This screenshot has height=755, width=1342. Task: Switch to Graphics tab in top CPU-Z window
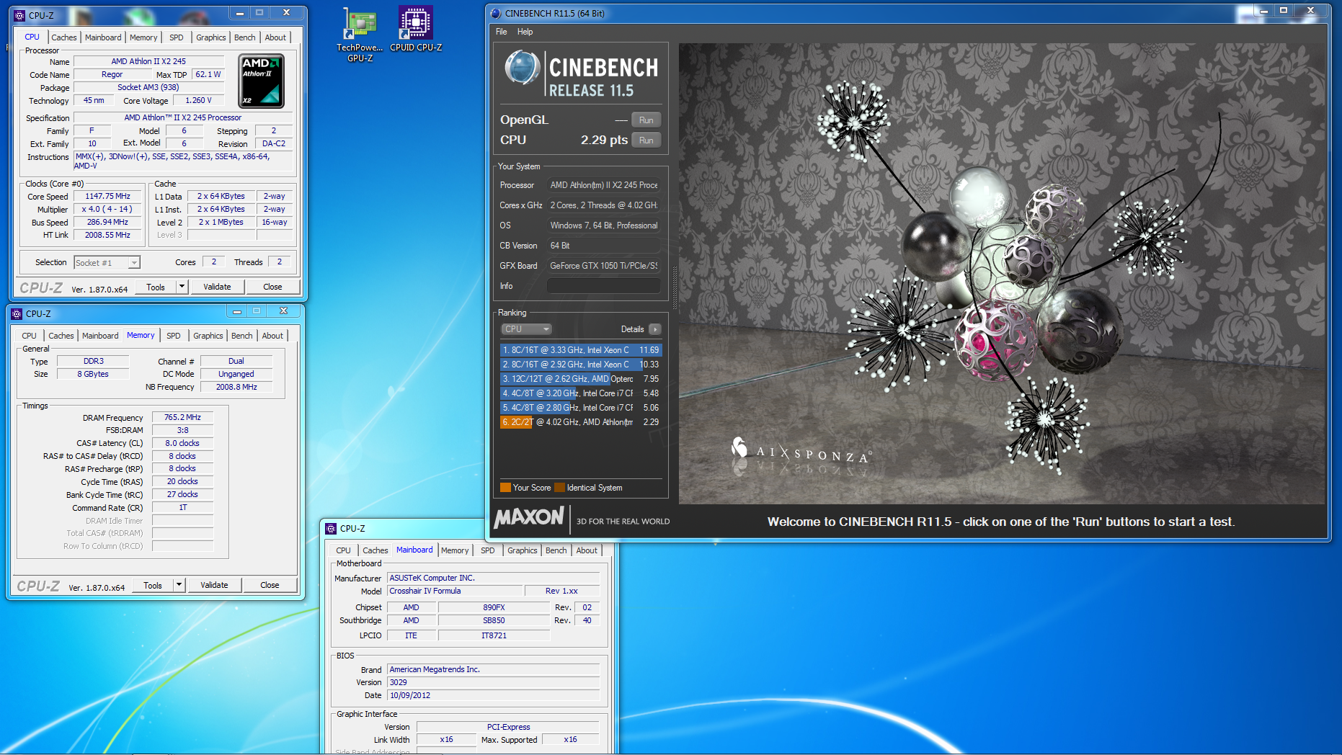click(x=211, y=37)
